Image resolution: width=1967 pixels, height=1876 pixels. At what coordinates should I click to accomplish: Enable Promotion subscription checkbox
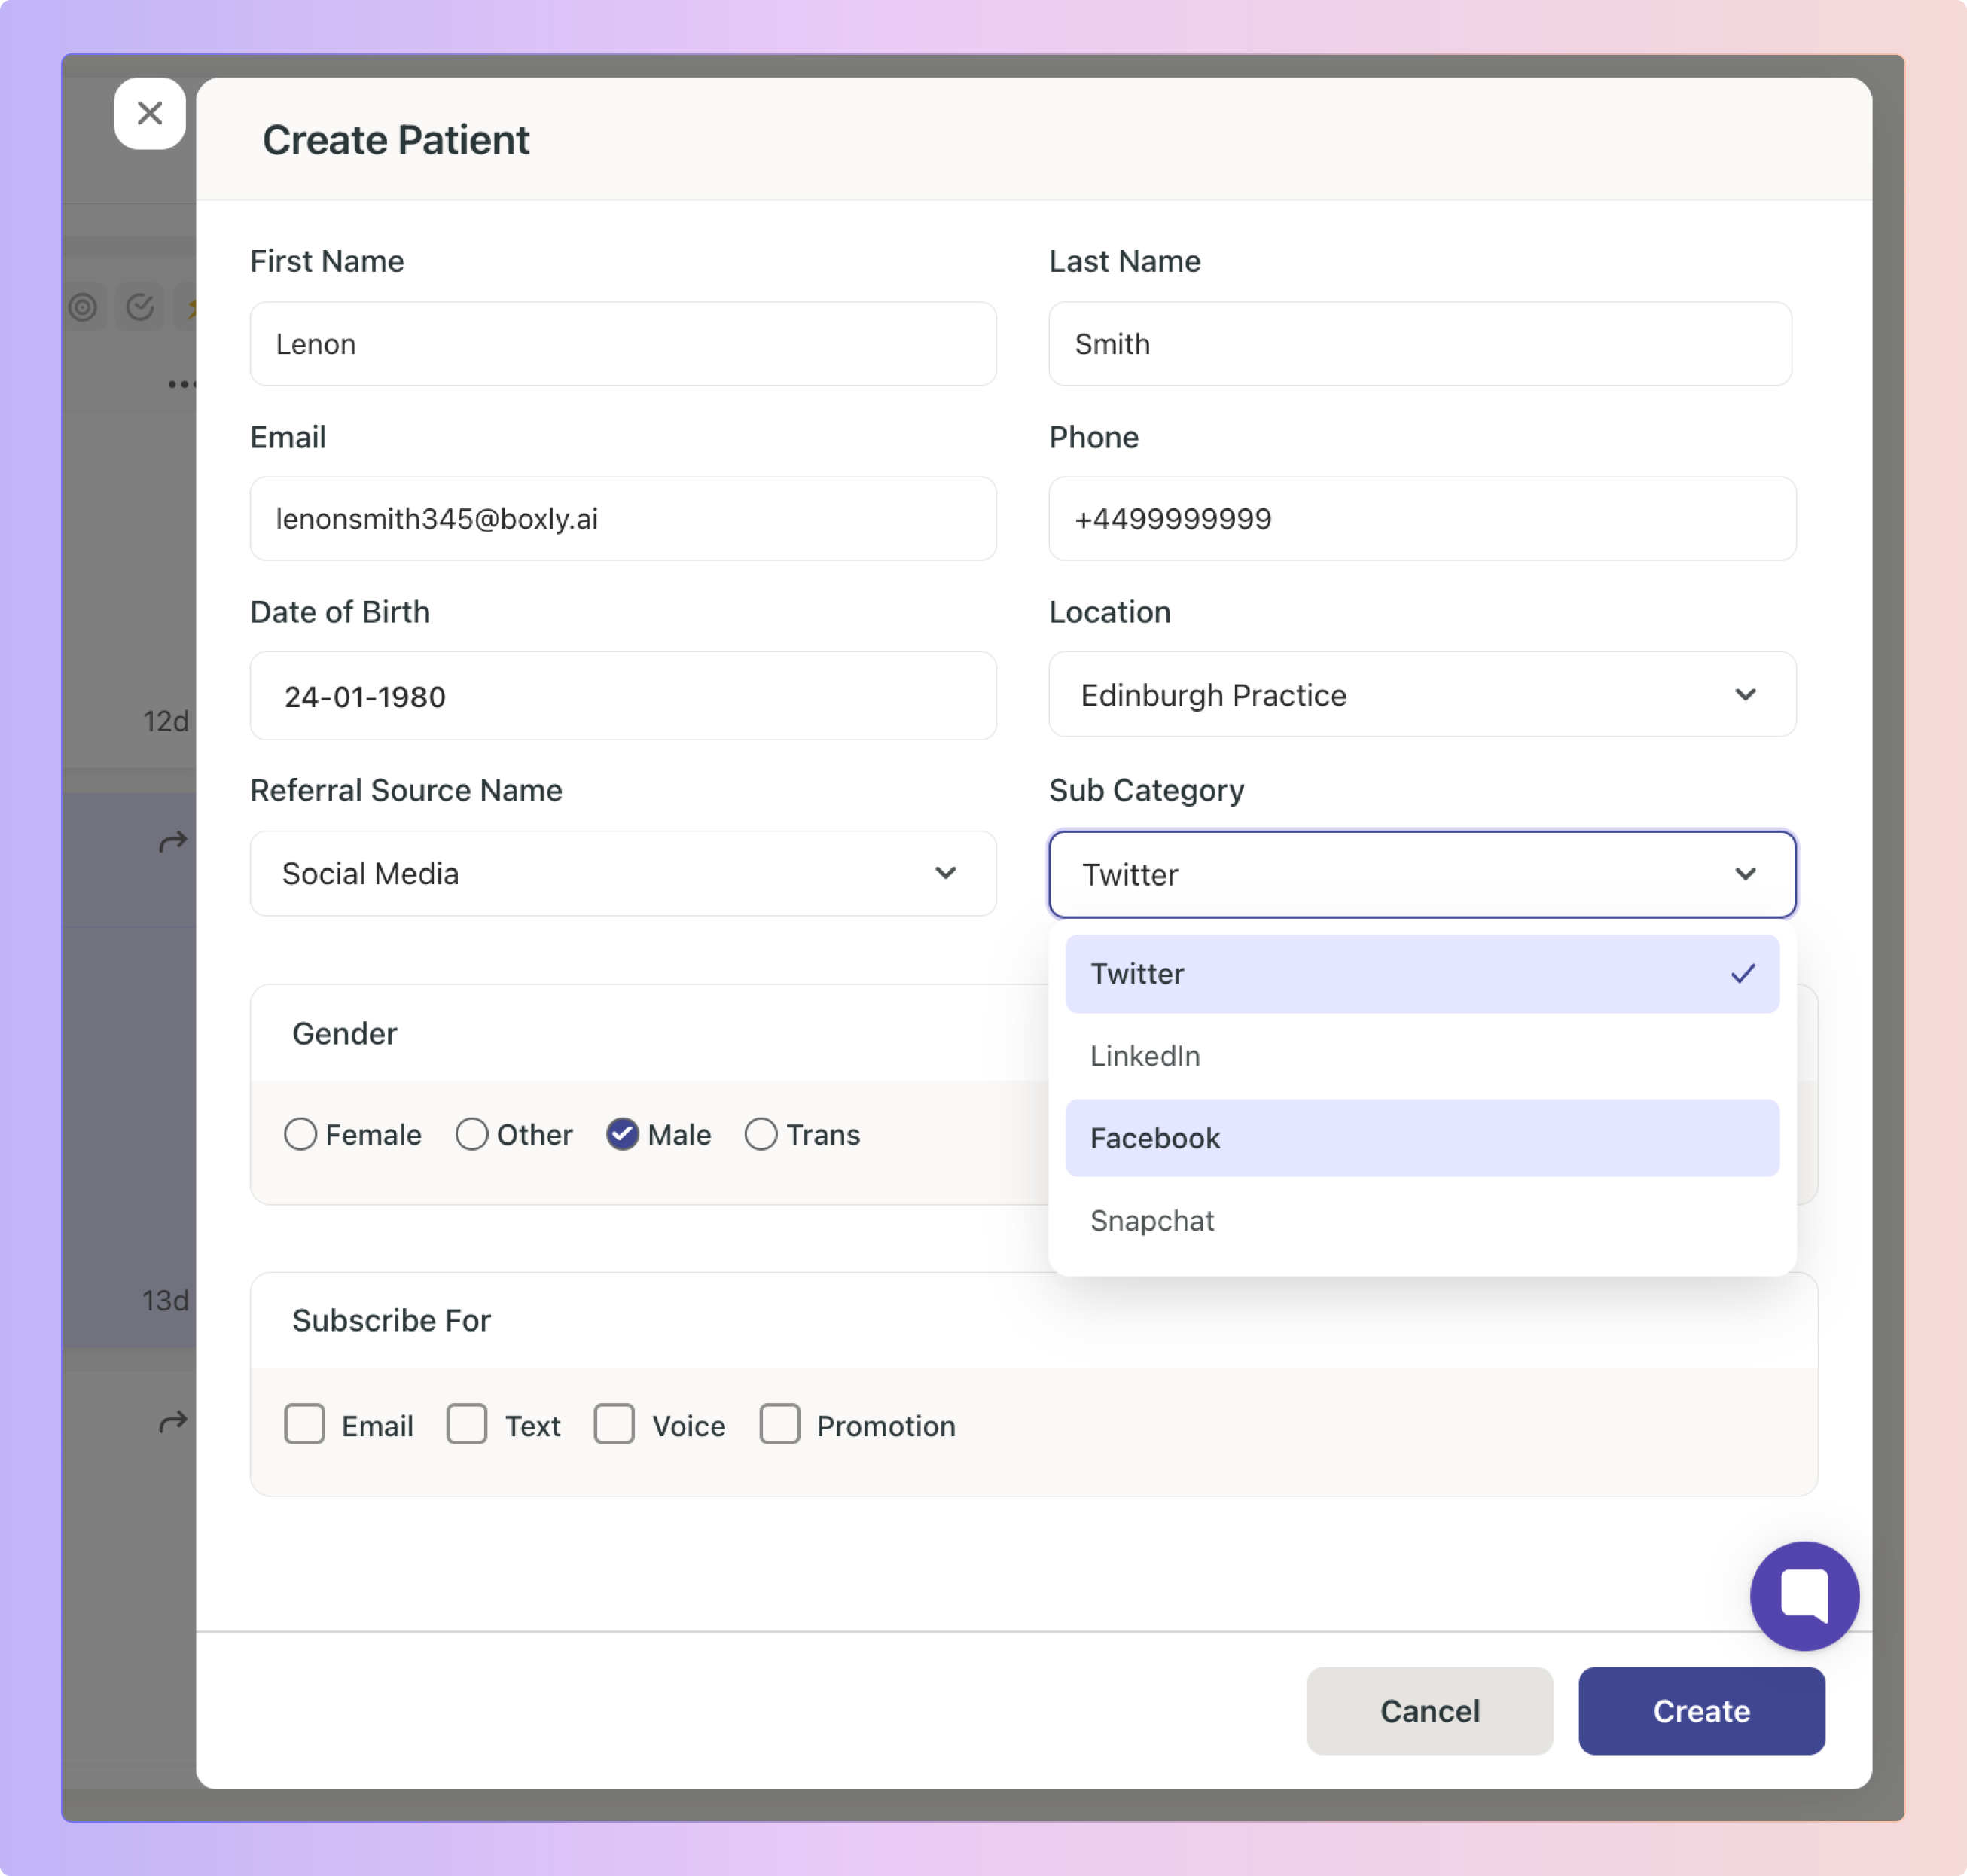point(780,1424)
